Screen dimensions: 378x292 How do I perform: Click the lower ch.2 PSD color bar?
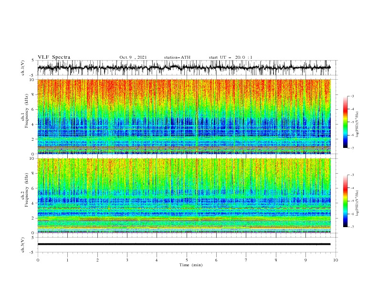pyautogui.click(x=345, y=201)
